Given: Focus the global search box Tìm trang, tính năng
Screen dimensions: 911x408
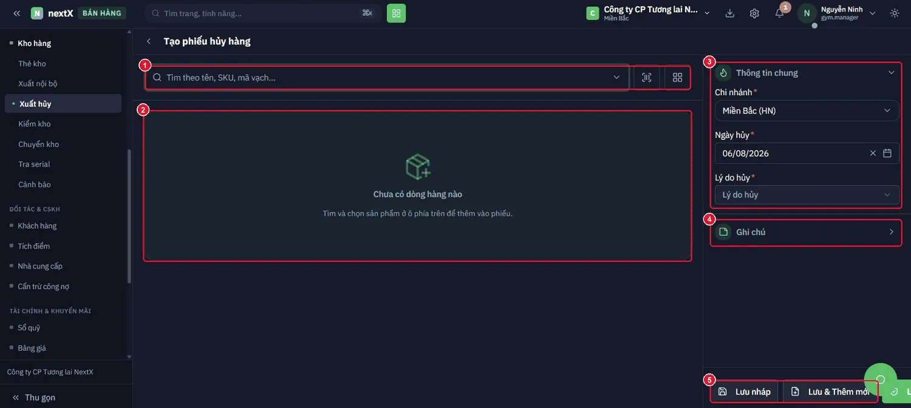Looking at the screenshot, I should [x=263, y=13].
